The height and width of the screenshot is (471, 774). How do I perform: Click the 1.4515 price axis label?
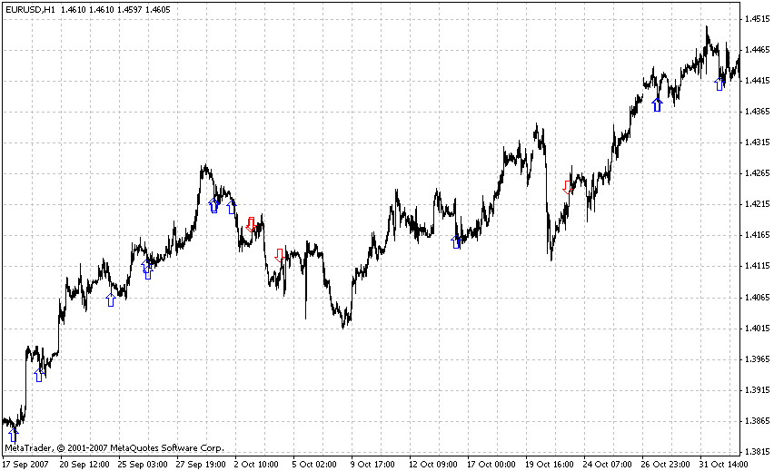758,19
